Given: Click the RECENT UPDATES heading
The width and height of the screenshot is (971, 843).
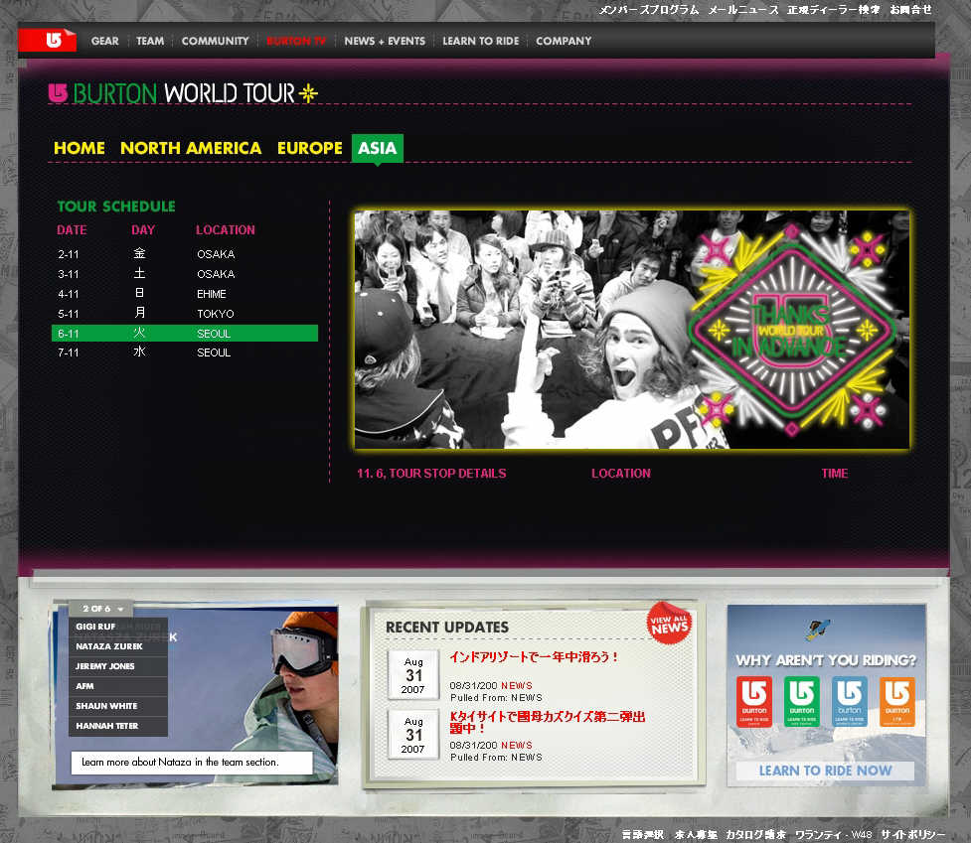Looking at the screenshot, I should (446, 628).
